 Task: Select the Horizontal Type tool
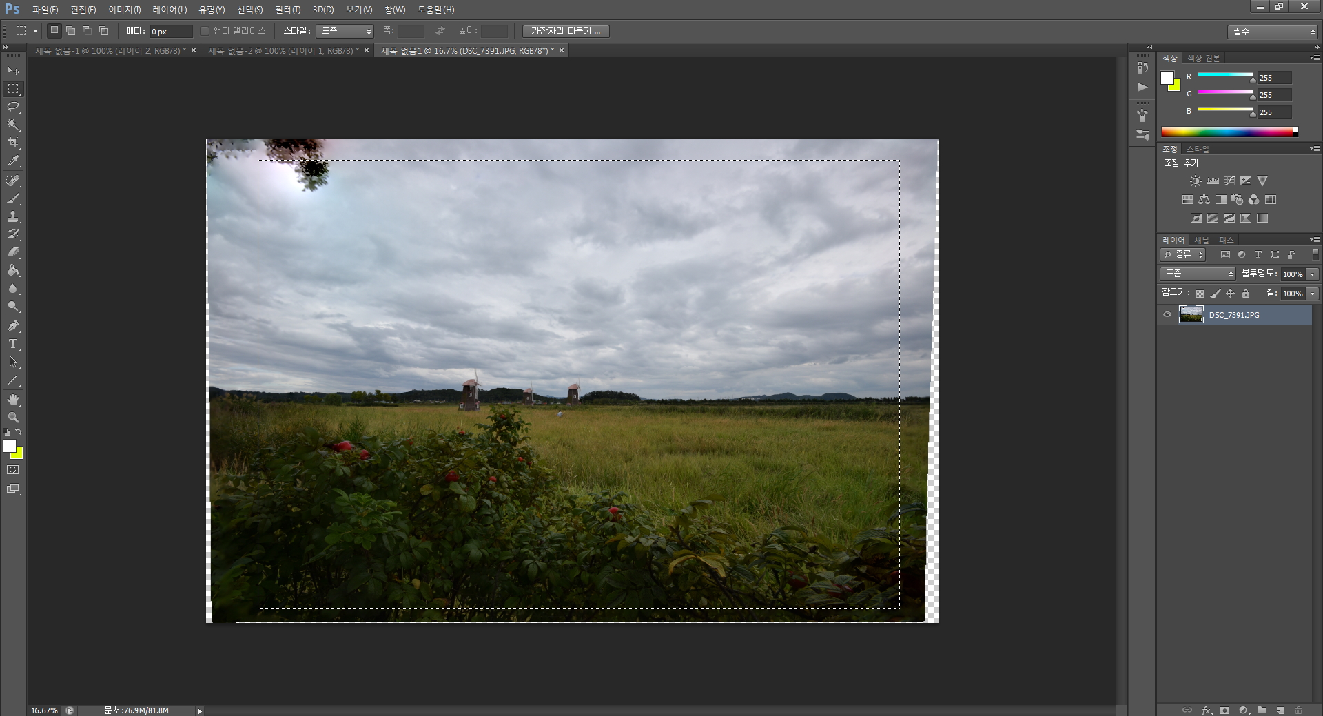click(13, 344)
